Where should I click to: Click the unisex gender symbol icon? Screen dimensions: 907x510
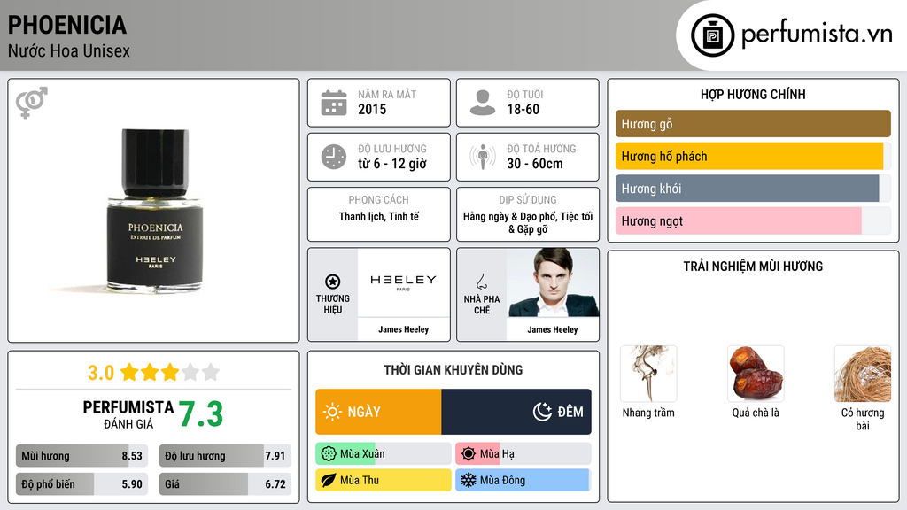(31, 103)
